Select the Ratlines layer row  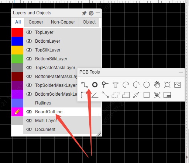click(62, 103)
